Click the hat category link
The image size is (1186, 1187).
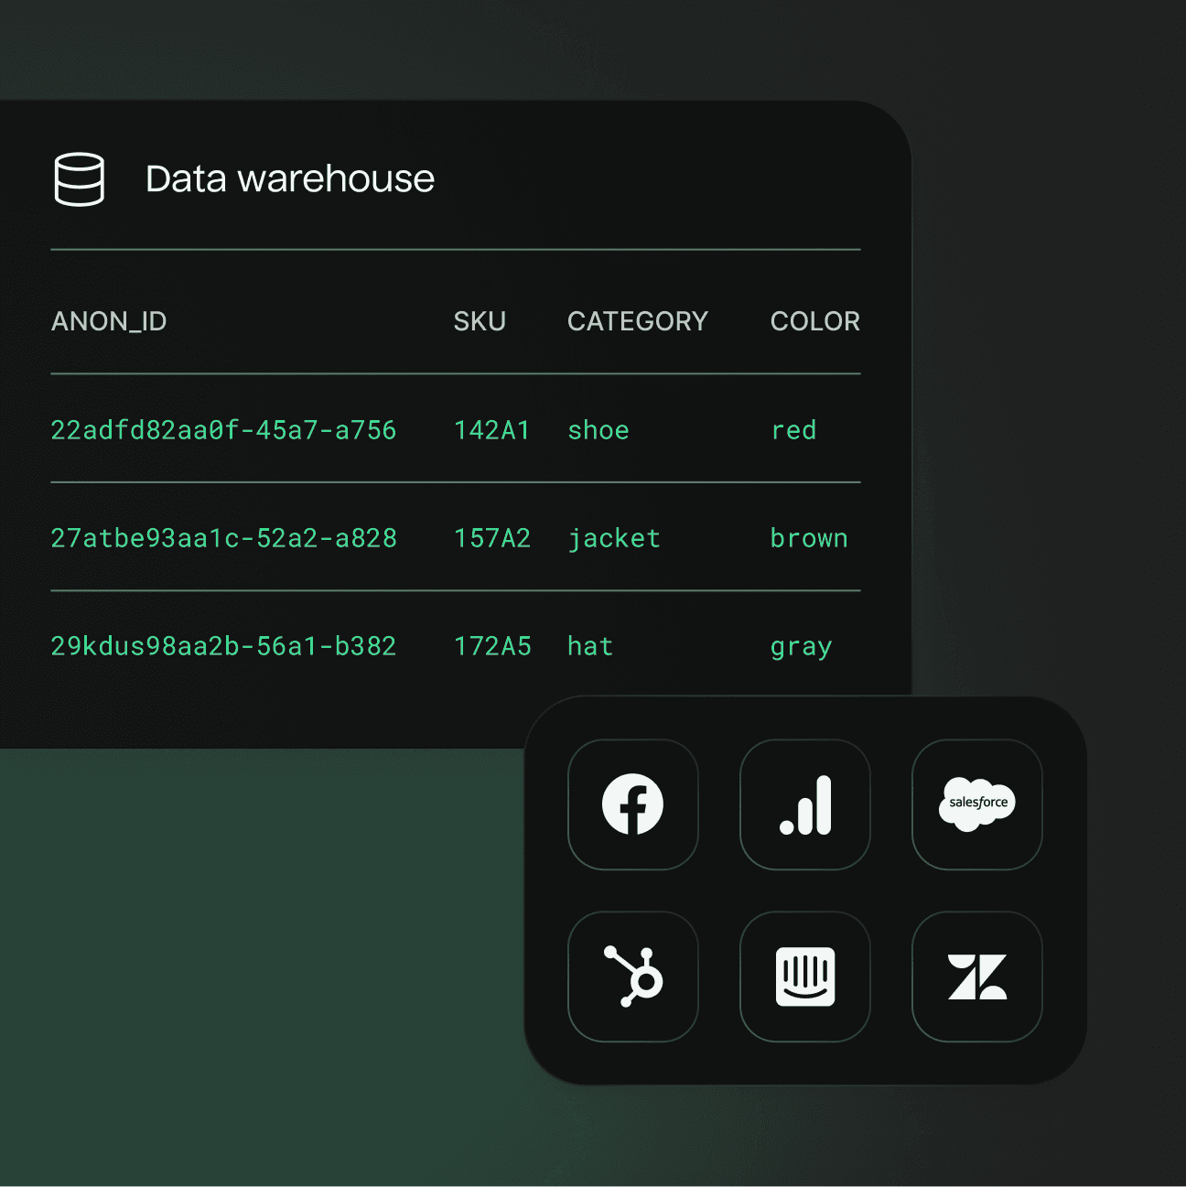[589, 646]
